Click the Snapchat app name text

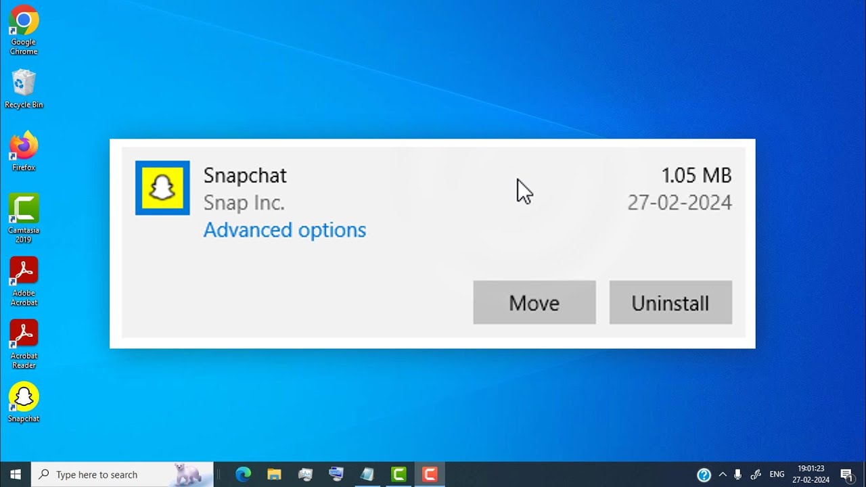coord(245,175)
